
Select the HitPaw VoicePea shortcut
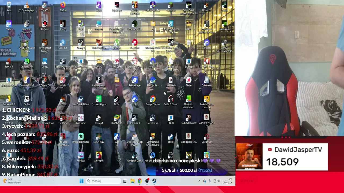pos(153,7)
